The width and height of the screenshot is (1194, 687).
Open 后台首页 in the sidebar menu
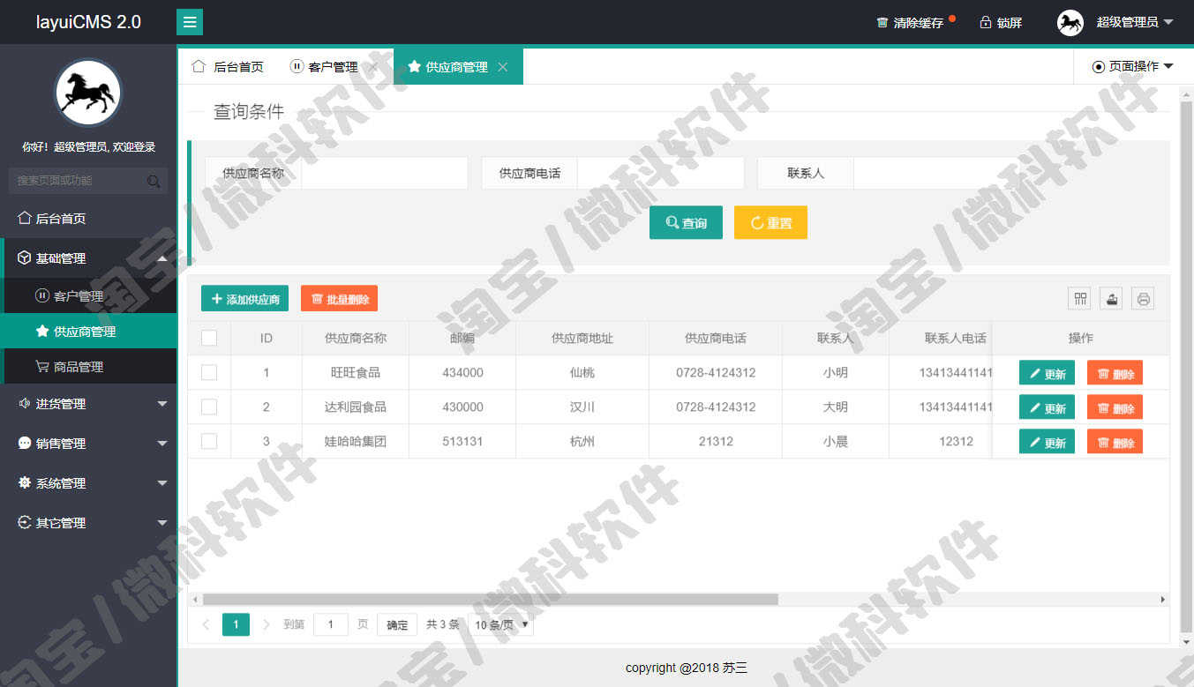90,218
